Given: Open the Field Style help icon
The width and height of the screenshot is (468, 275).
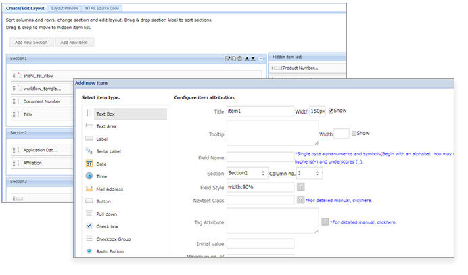Looking at the screenshot, I should [300, 187].
